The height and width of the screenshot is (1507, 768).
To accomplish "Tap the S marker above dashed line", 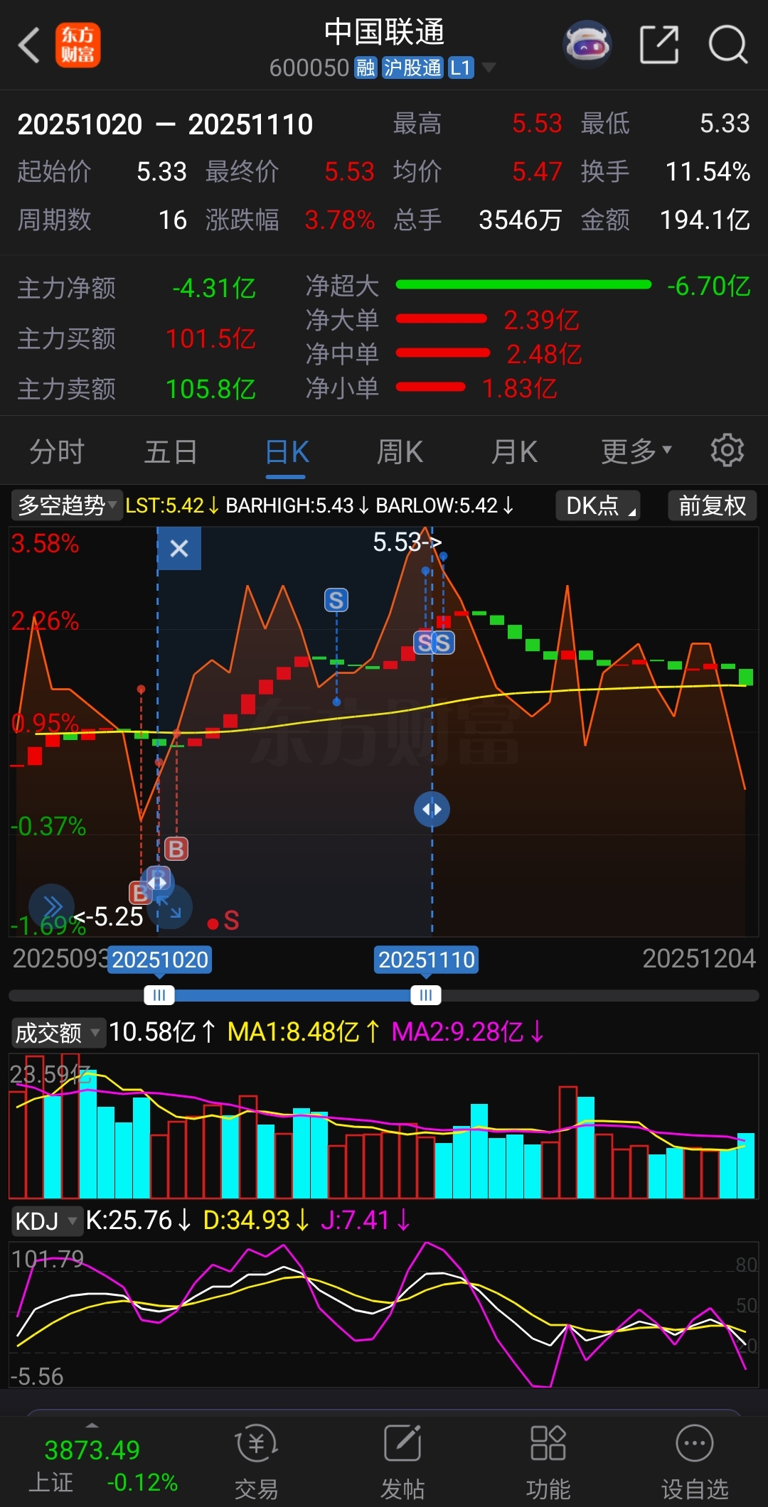I will coord(336,601).
